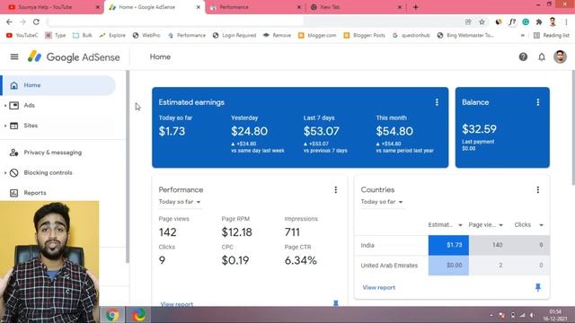Click This month earnings $54.80
The height and width of the screenshot is (323, 575).
point(394,131)
